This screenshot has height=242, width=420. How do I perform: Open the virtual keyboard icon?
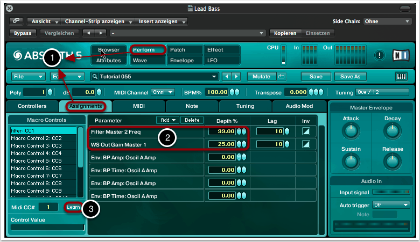[401, 77]
